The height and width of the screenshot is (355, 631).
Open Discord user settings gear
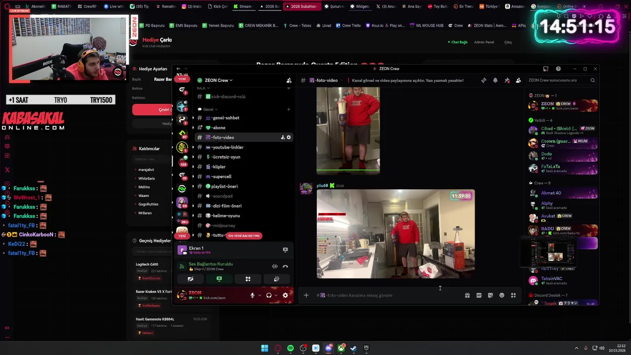click(x=285, y=295)
